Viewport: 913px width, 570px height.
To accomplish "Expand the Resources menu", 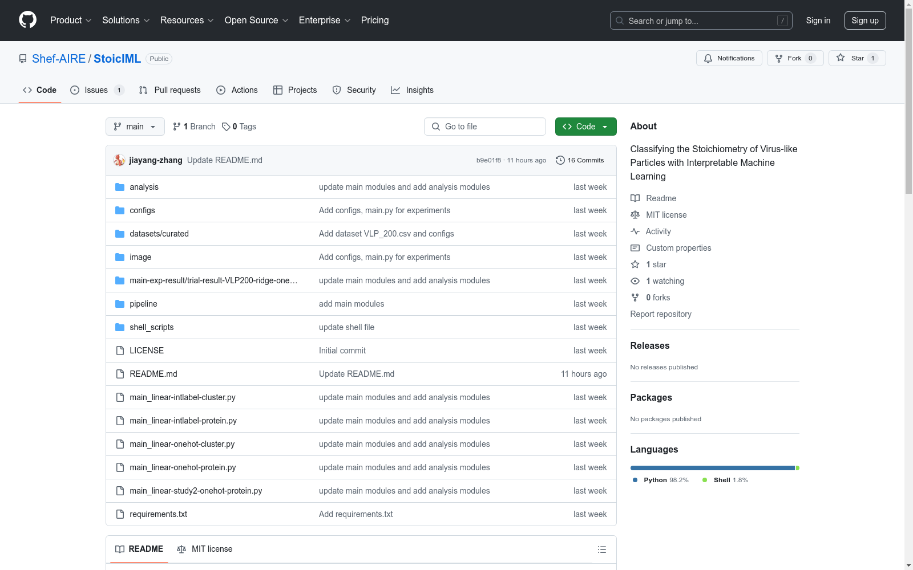I will point(187,20).
